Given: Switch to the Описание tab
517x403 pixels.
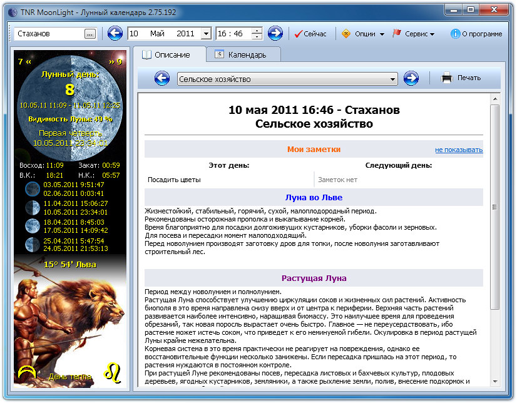Looking at the screenshot, I should pos(166,54).
